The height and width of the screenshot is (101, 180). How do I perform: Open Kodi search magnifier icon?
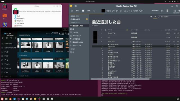click(11, 38)
